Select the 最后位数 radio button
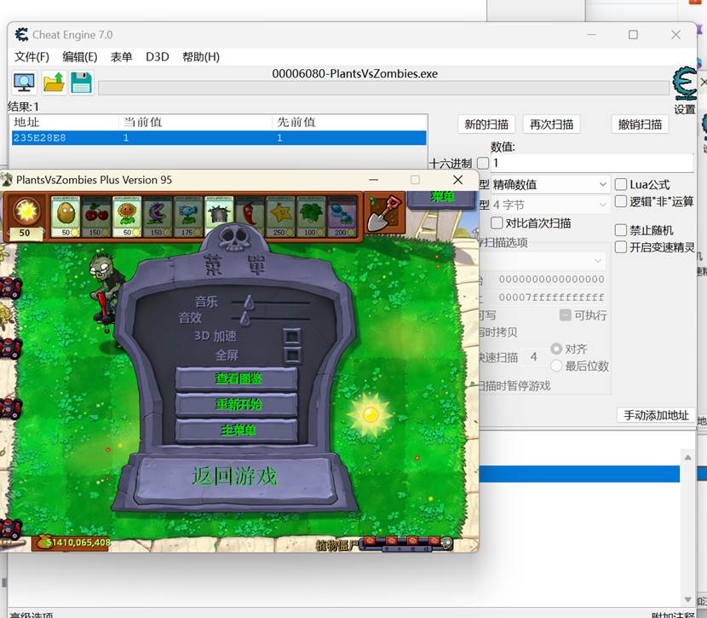 pyautogui.click(x=556, y=366)
